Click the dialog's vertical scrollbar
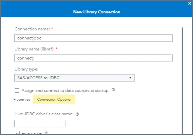This screenshot has height=135, width=193. 182,81
